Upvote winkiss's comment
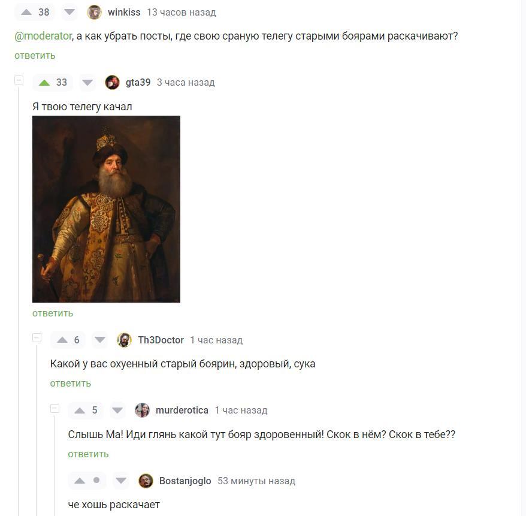Screen dimensions: 526x516 26,13
